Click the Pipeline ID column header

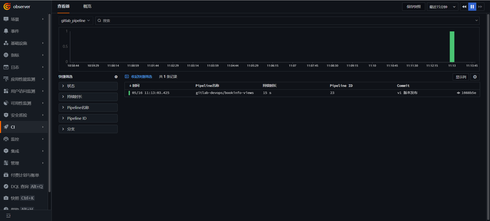[341, 86]
